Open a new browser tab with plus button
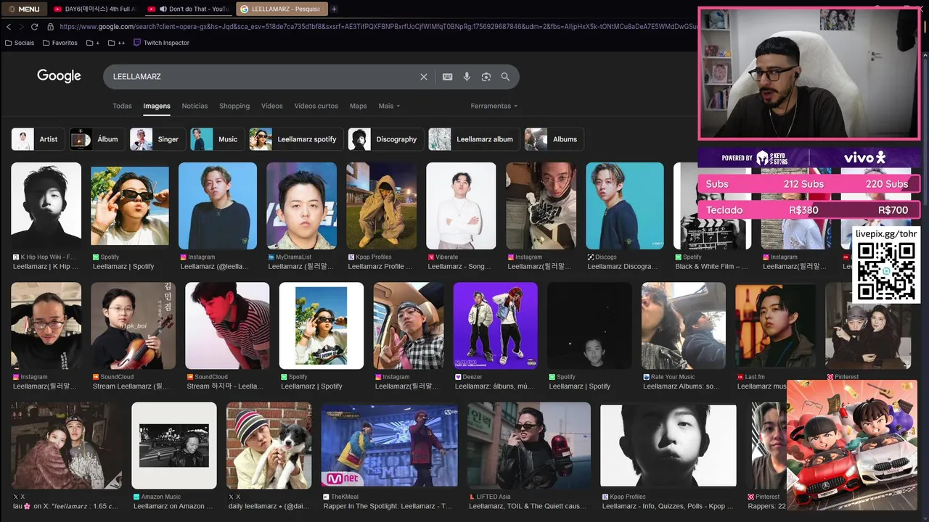929x522 pixels. coord(334,9)
